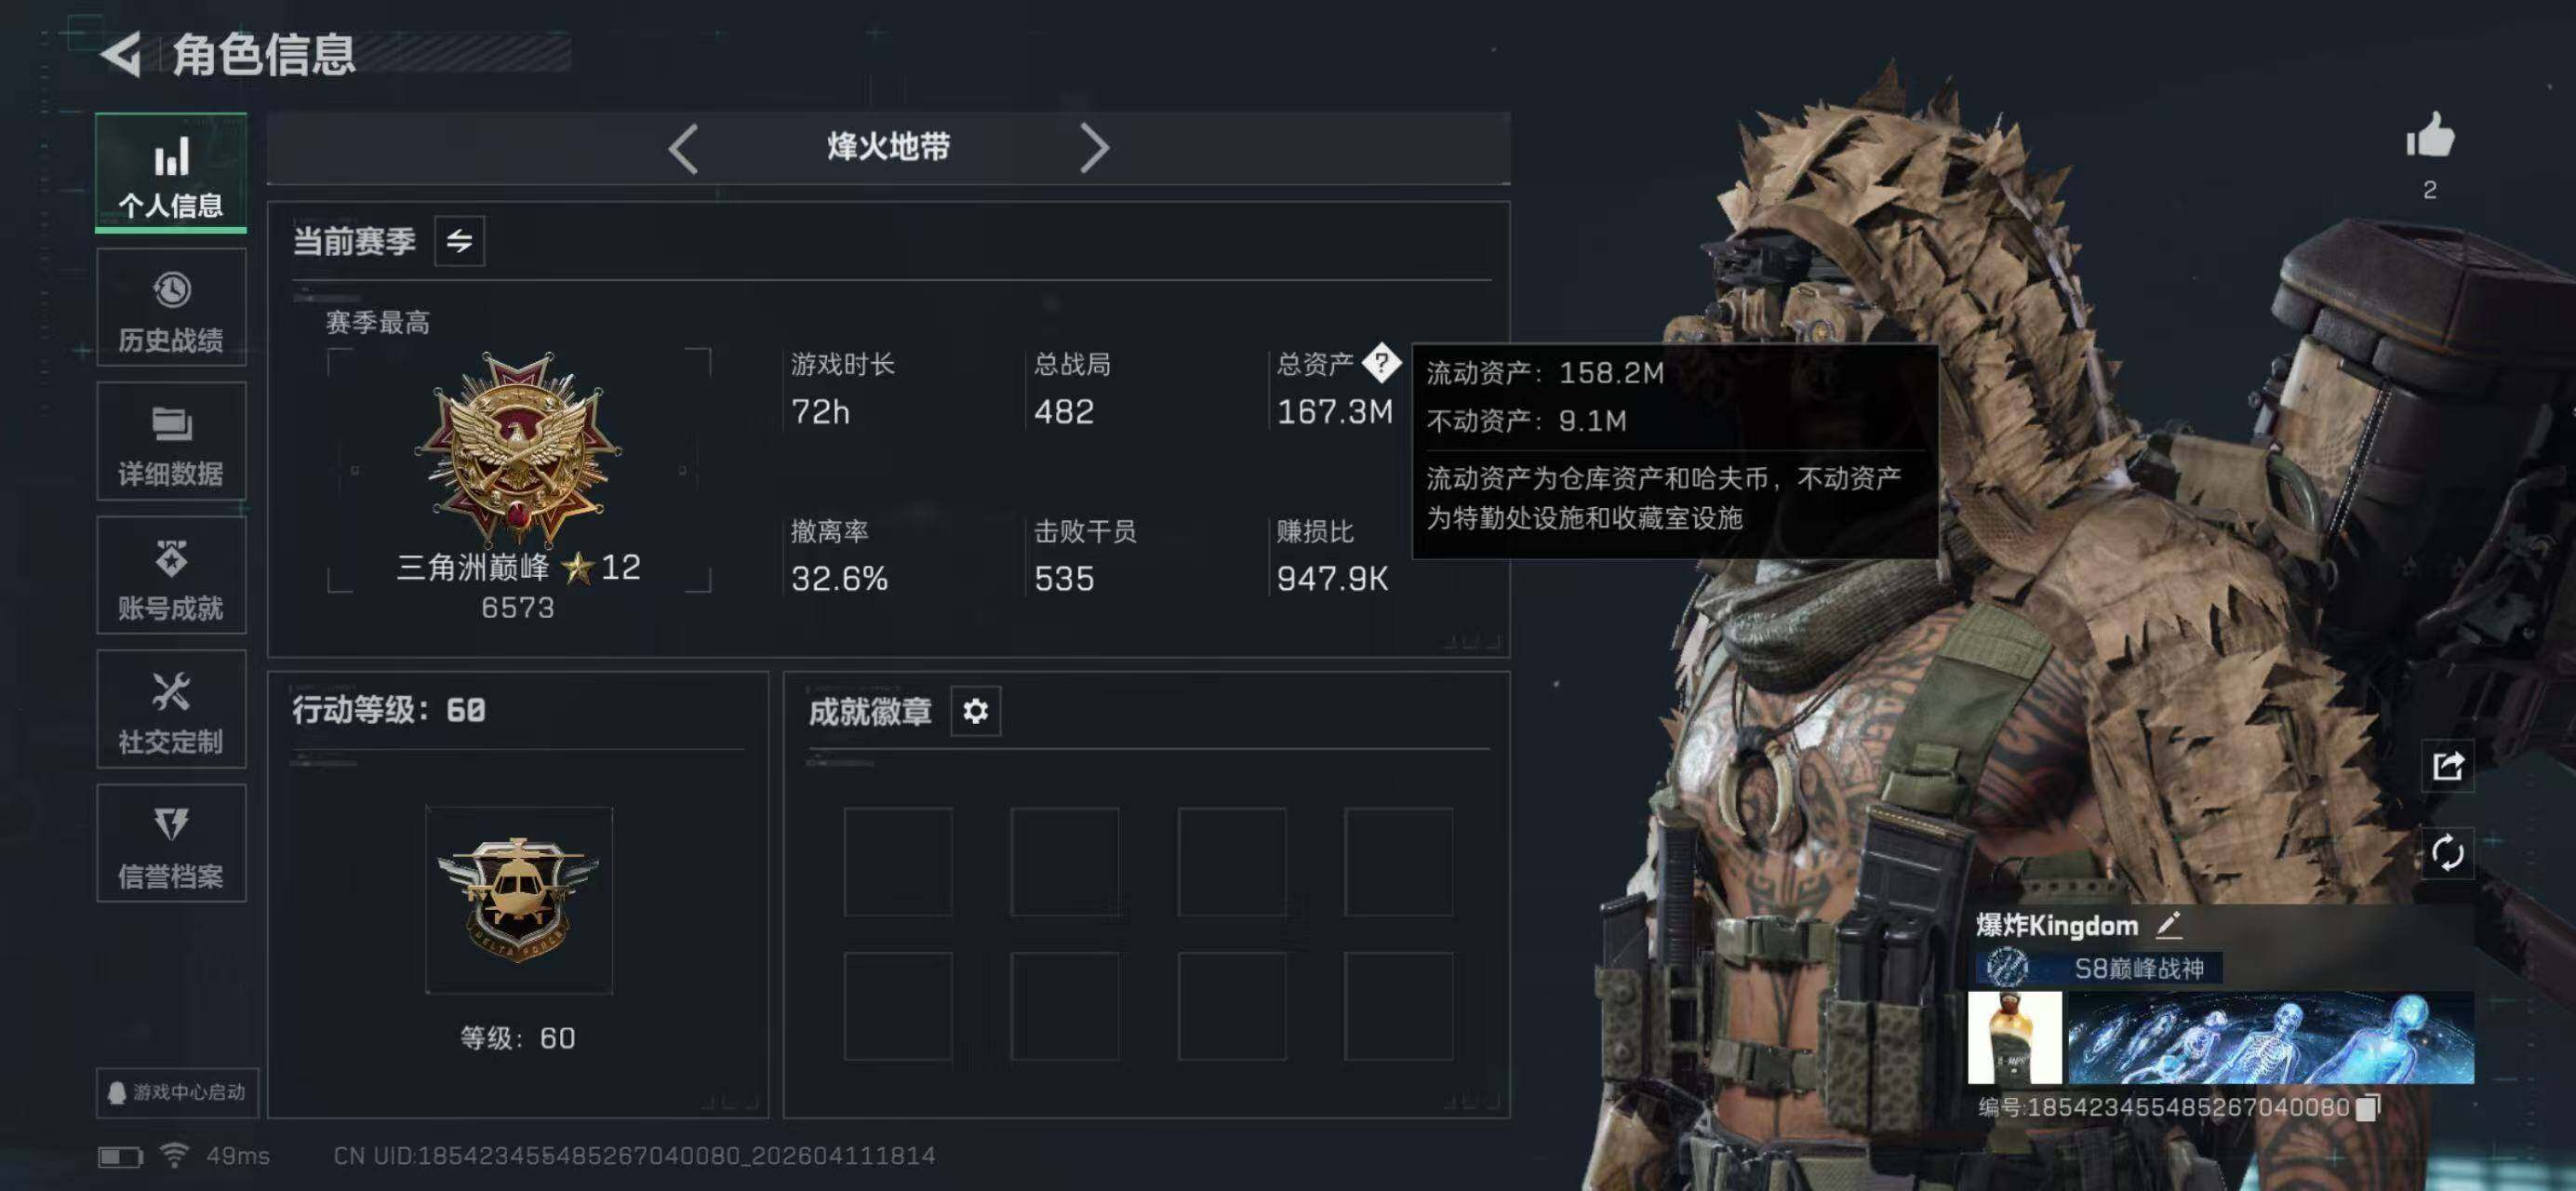Click the player avatar thumbnail

[x=2014, y=1038]
